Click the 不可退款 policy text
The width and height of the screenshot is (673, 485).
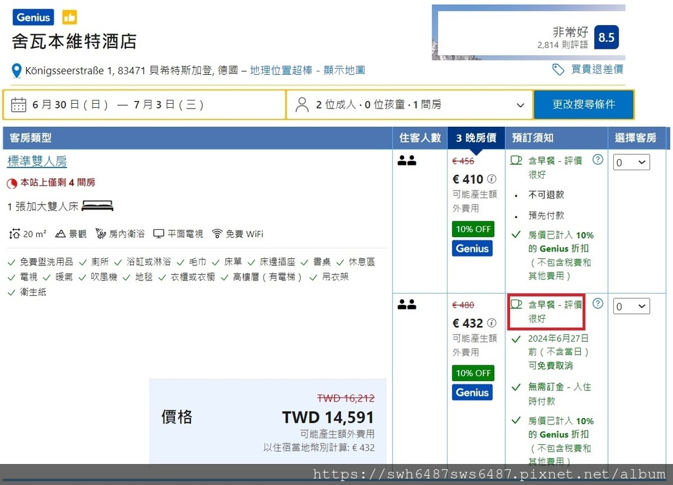coord(546,195)
